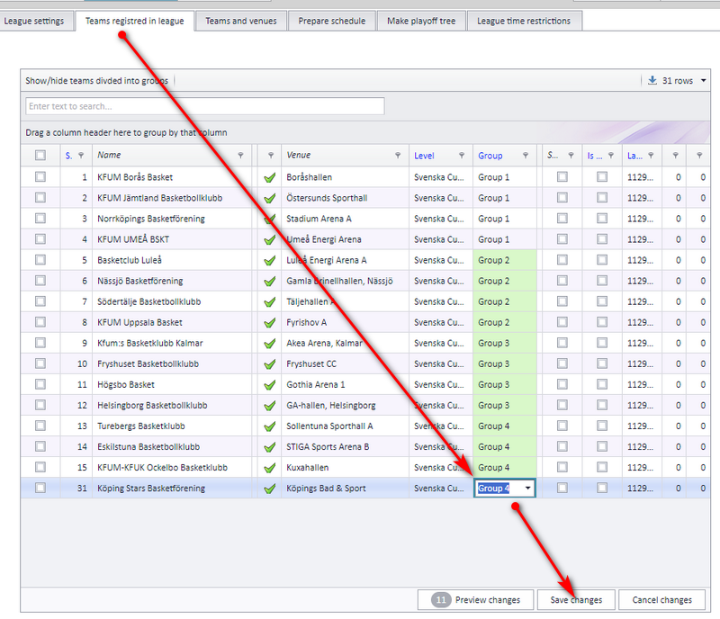Click the Östersunds Sporthall venue cell

(x=345, y=198)
